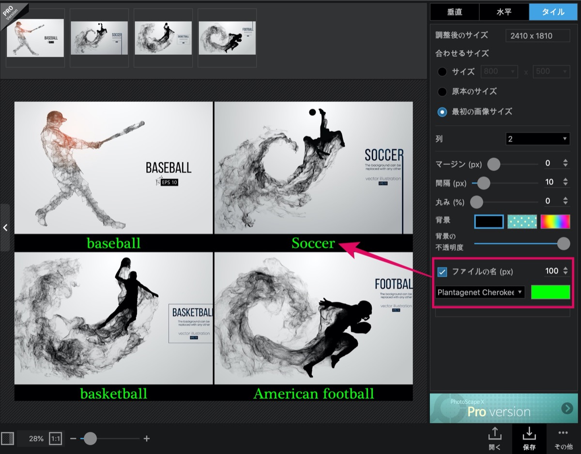581x454 pixels.
Task: Click the 背景の不透明度 slider handle
Action: [564, 243]
